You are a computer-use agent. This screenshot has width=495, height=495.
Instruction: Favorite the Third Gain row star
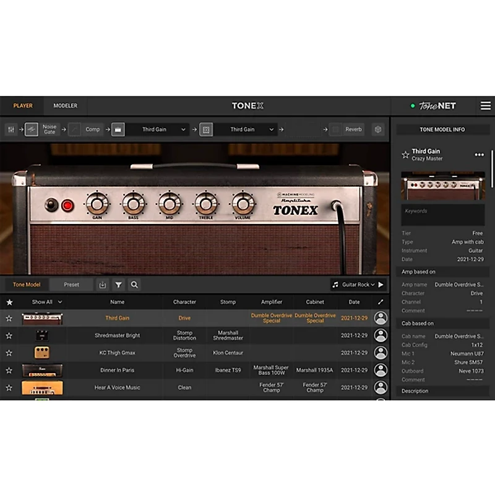pyautogui.click(x=9, y=318)
